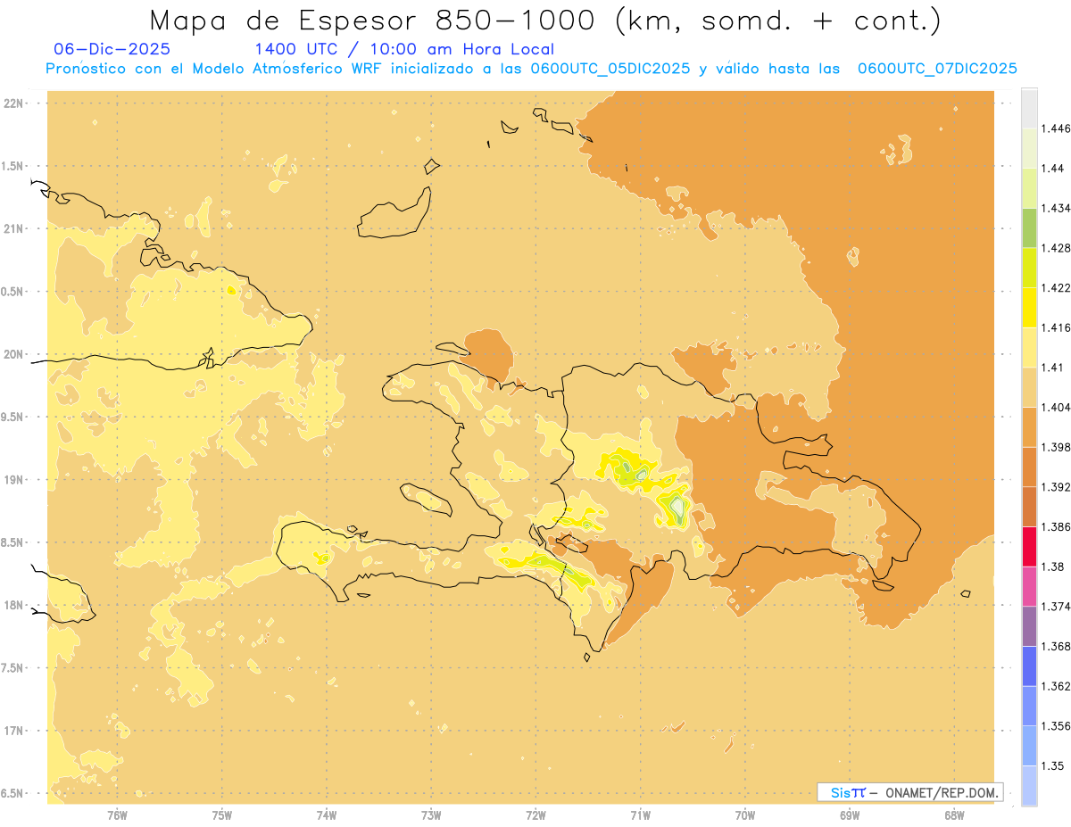Select the bright yellow color bar segment below 1.422
The height and width of the screenshot is (827, 1071).
pyautogui.click(x=1029, y=308)
